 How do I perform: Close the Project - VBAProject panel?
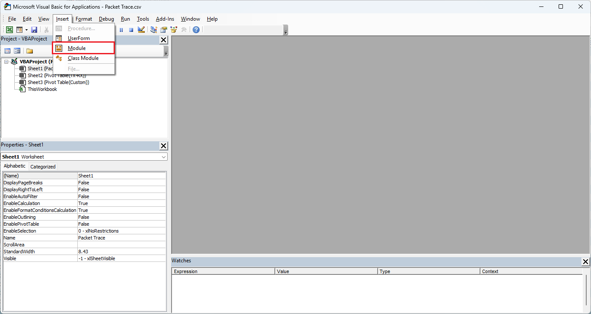(163, 40)
